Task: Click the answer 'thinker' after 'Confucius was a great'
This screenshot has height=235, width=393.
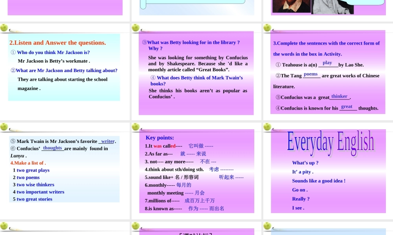Action: (340, 96)
